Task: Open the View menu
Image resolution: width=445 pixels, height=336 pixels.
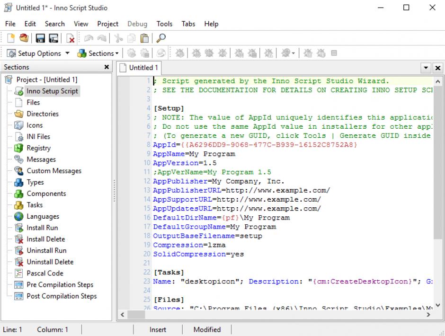Action: 81,24
